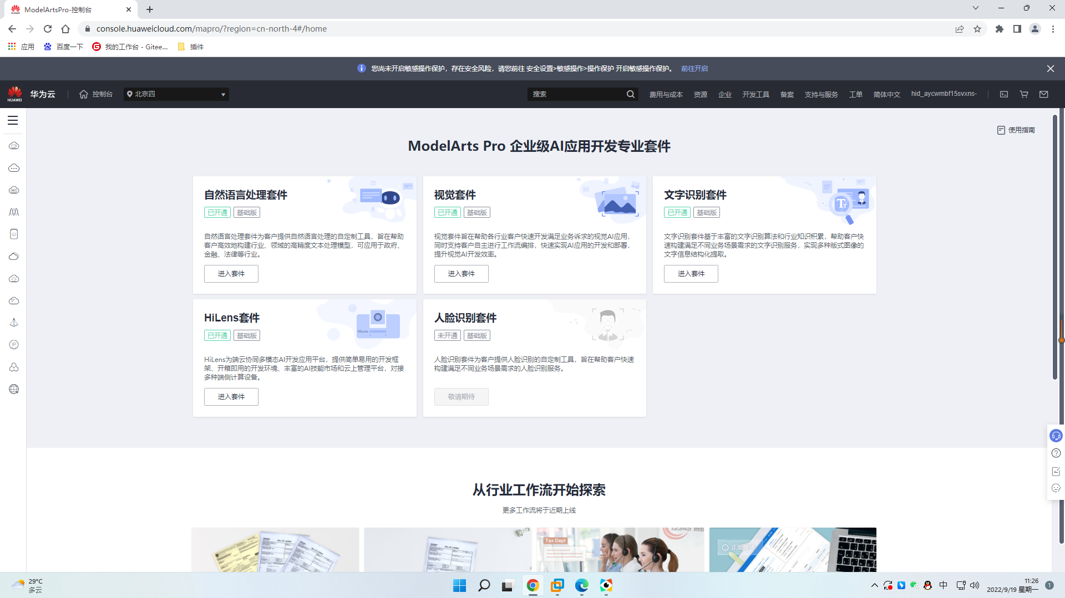
Task: Expand the 北京四 region selector
Action: (175, 94)
